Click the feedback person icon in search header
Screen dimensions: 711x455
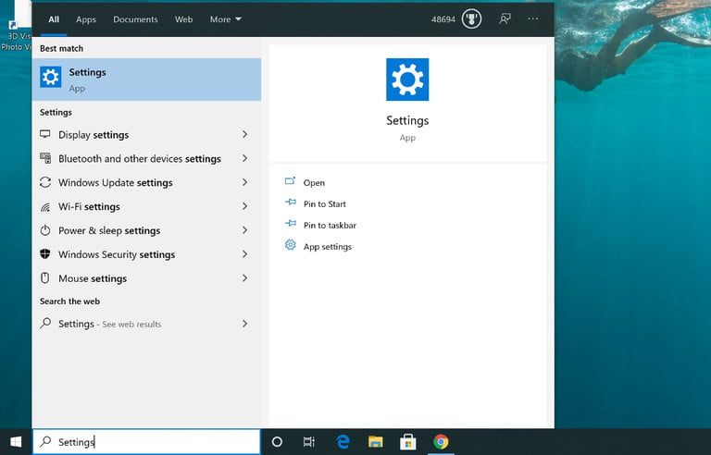coord(505,18)
